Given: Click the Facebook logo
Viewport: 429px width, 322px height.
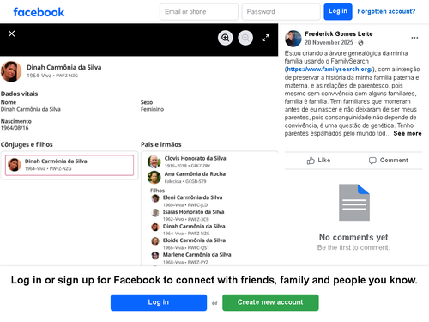Looking at the screenshot, I should click(39, 12).
